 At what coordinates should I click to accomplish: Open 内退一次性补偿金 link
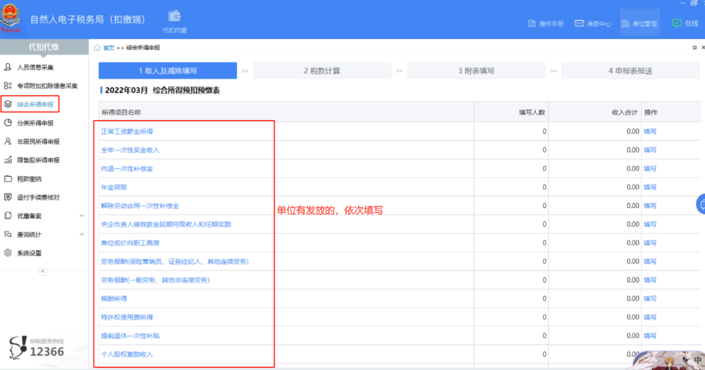[127, 168]
